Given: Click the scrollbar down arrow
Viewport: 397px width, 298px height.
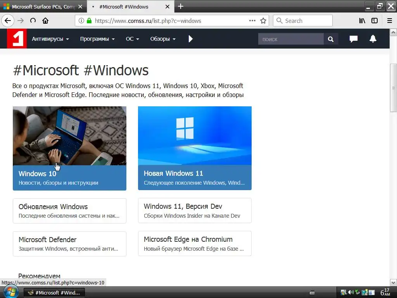Looking at the screenshot, I should (393, 282).
